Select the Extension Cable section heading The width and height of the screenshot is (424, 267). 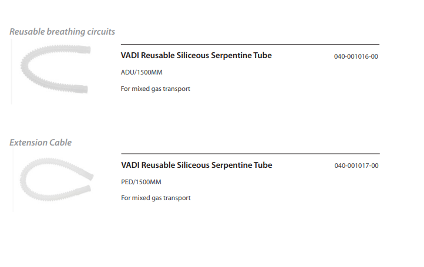pos(41,143)
